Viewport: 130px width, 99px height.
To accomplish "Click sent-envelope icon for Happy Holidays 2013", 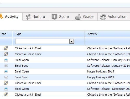I will [x=6, y=77].
